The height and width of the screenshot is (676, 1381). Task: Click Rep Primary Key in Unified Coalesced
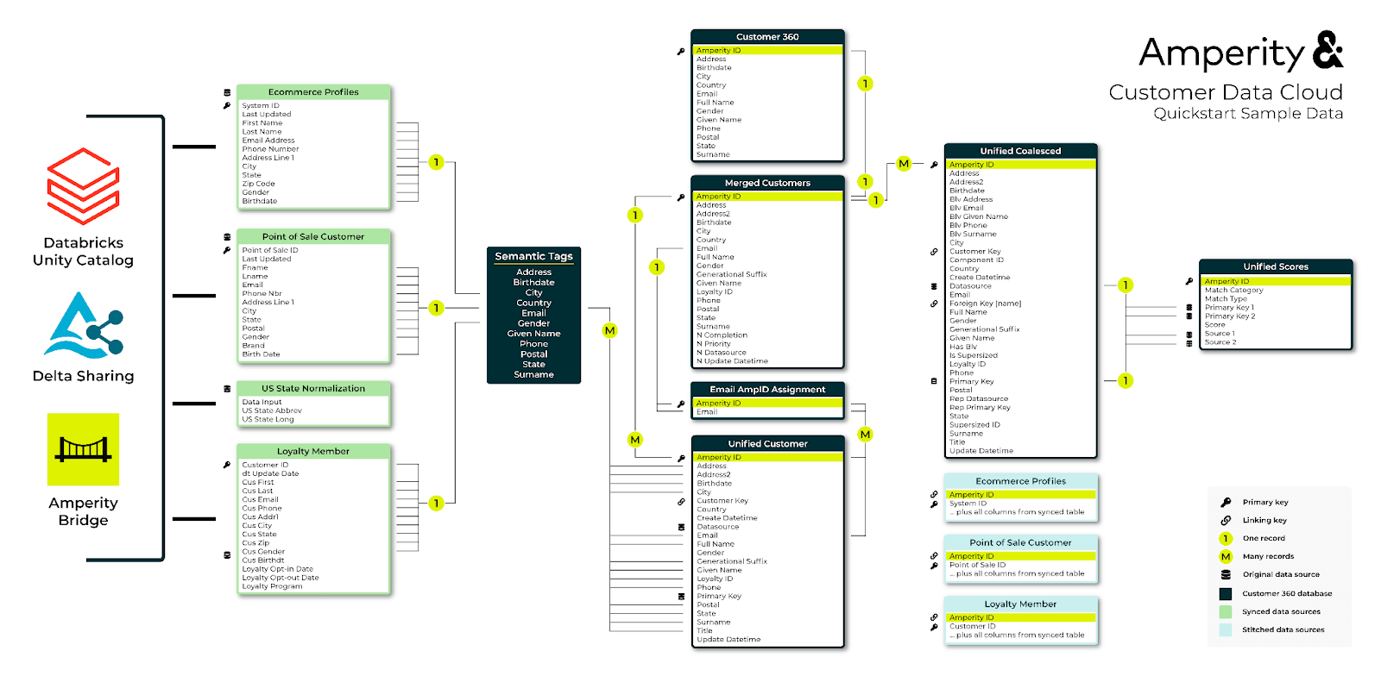pos(980,408)
